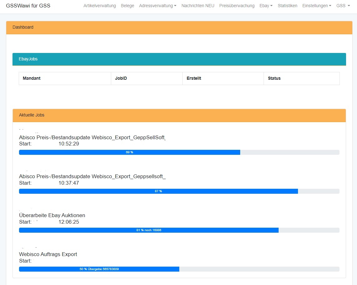The height and width of the screenshot is (285, 357).
Task: Select Preisüberwachung in the navigation bar
Action: (237, 6)
